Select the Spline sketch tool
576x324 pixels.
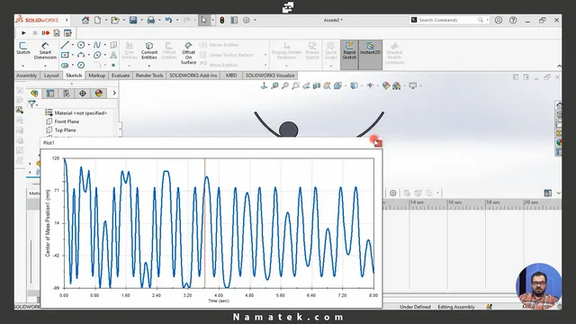(x=97, y=45)
